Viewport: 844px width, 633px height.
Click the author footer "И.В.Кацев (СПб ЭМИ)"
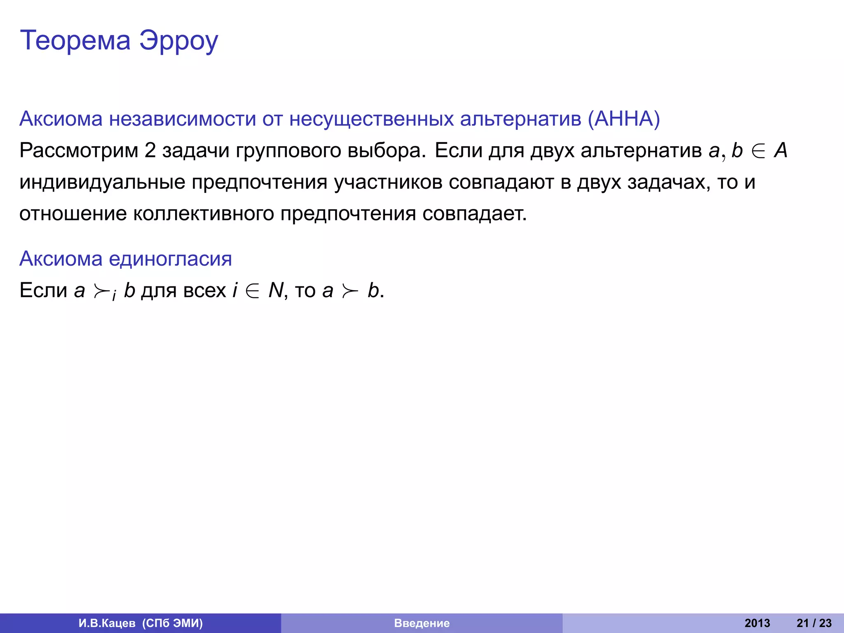pyautogui.click(x=141, y=623)
